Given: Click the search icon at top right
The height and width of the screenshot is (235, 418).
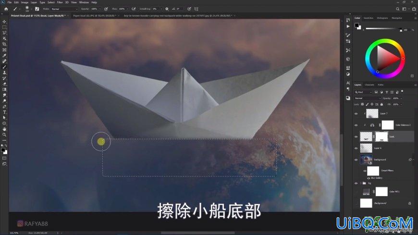Looking at the screenshot, I should pyautogui.click(x=397, y=9).
